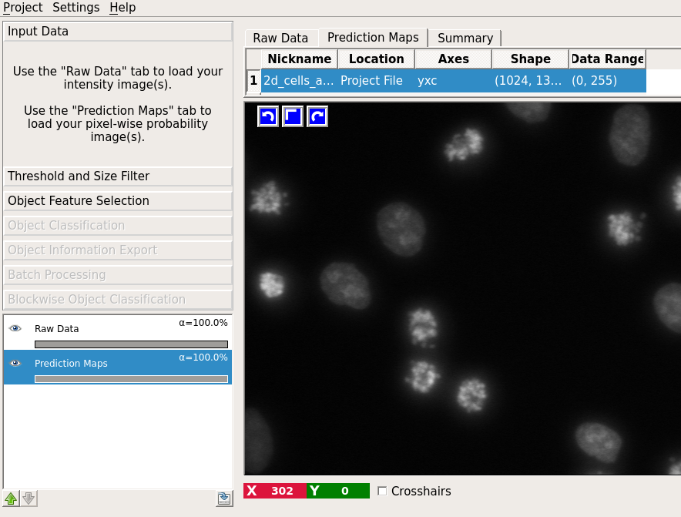Rotate the image view clockwise
This screenshot has height=517, width=681.
click(x=317, y=116)
